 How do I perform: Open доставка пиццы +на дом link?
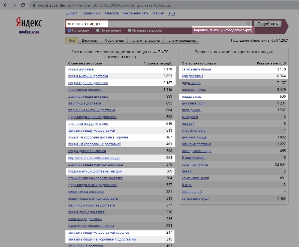[x=88, y=124]
